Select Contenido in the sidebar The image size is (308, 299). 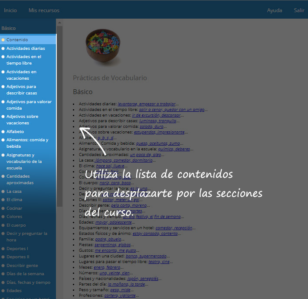17,40
